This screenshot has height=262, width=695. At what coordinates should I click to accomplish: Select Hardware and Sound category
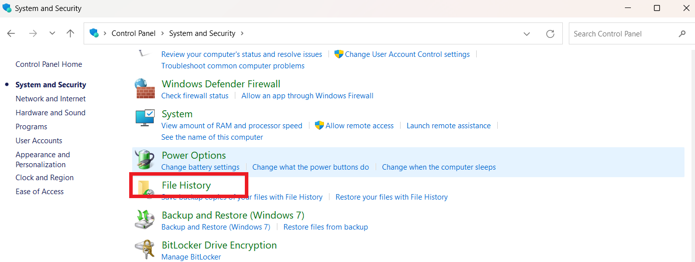click(x=51, y=113)
